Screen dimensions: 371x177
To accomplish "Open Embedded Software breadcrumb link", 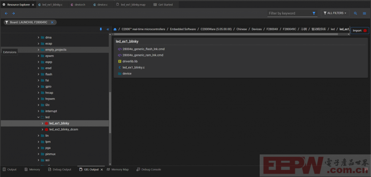I will click(183, 29).
